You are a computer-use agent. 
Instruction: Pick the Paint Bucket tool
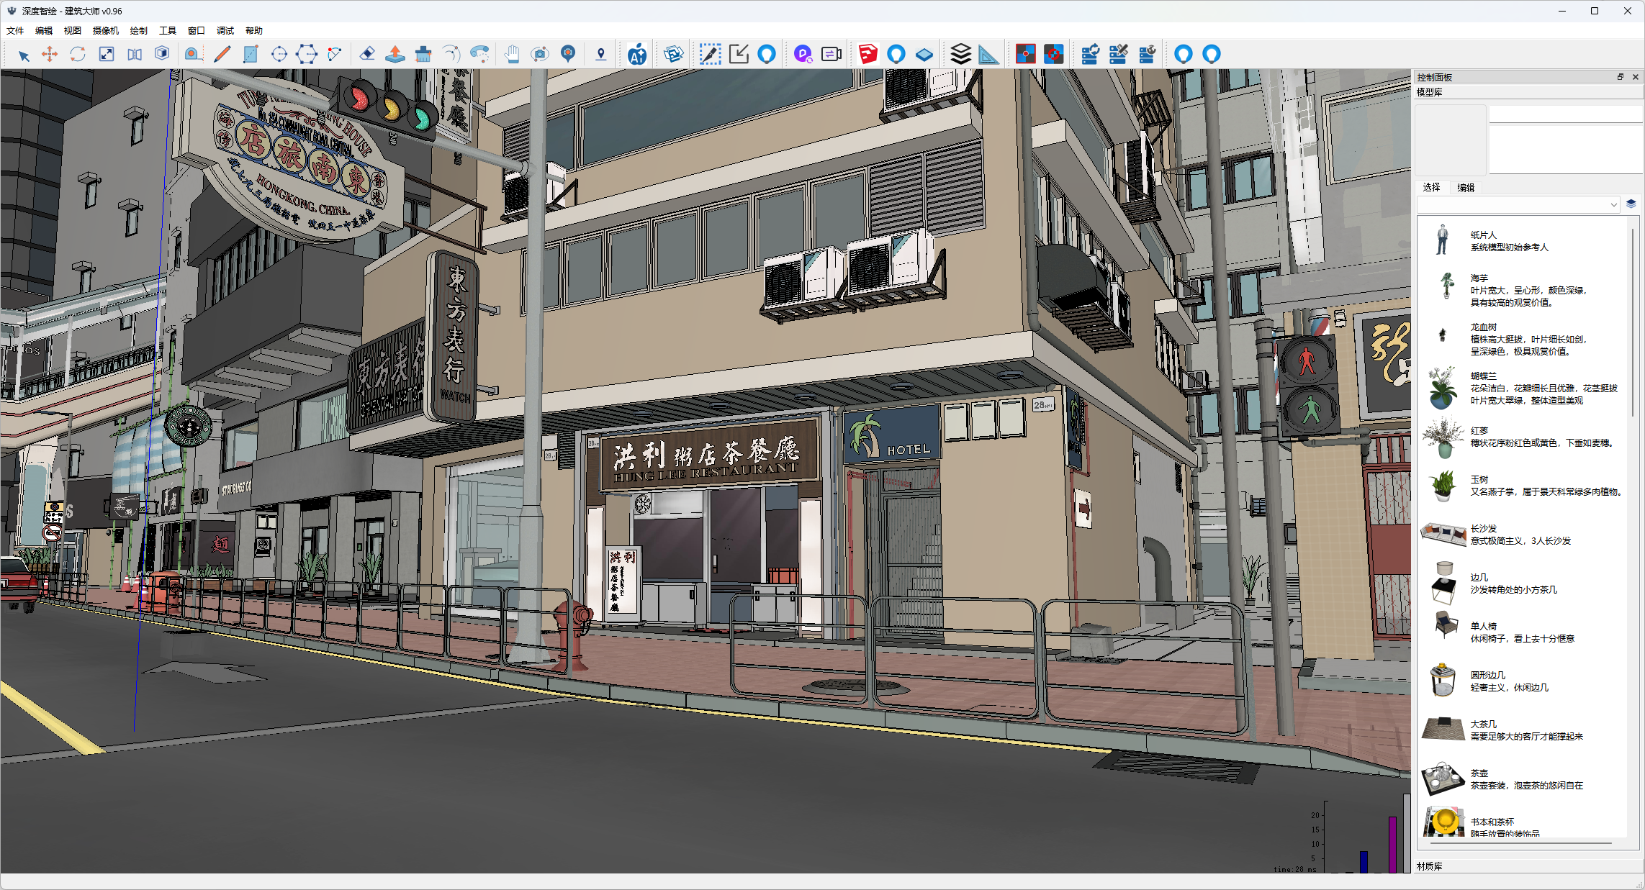pyautogui.click(x=423, y=55)
